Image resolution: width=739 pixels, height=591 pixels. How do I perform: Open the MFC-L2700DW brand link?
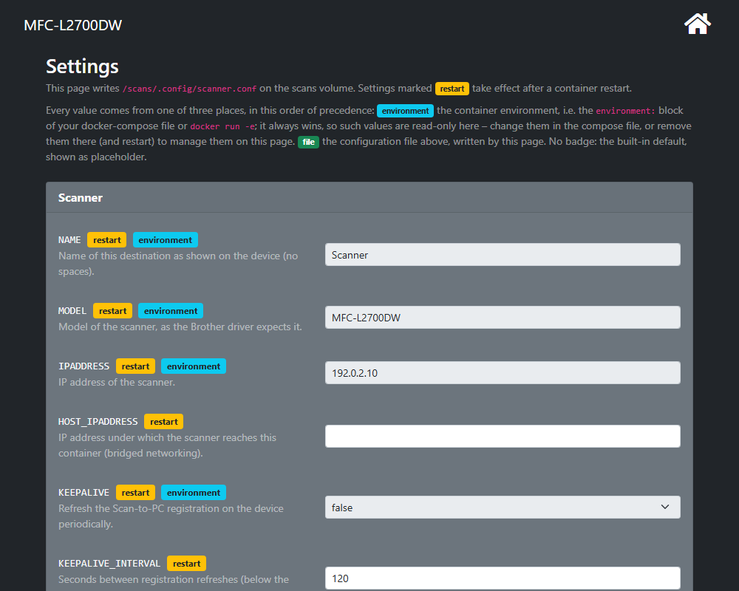click(72, 25)
